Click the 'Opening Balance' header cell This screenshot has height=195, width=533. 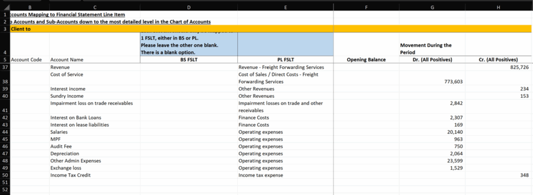coord(366,60)
